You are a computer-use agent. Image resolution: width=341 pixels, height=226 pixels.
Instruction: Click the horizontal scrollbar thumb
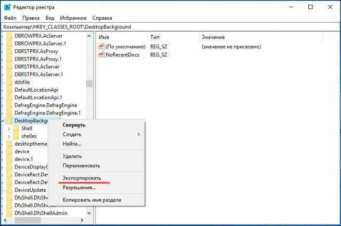28,220
